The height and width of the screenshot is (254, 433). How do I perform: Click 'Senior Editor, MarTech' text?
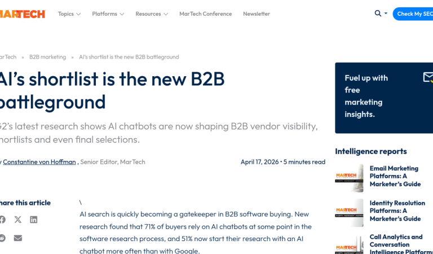click(113, 162)
